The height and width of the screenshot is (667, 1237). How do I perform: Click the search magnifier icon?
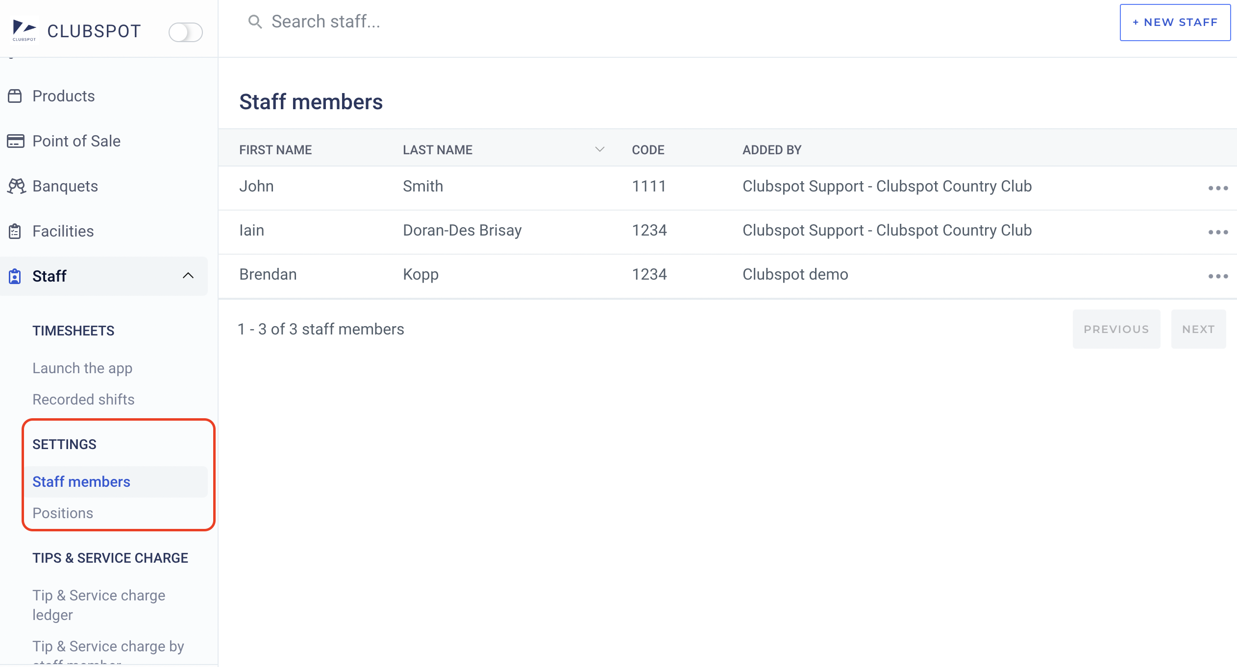(255, 22)
